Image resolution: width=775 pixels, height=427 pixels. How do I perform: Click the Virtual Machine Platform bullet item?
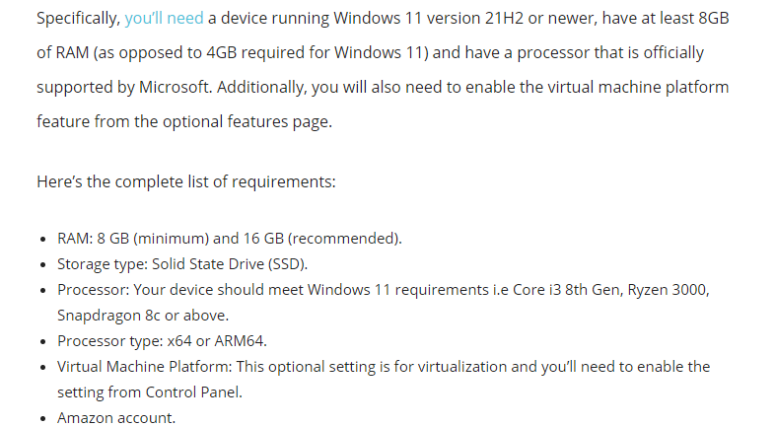(x=383, y=367)
